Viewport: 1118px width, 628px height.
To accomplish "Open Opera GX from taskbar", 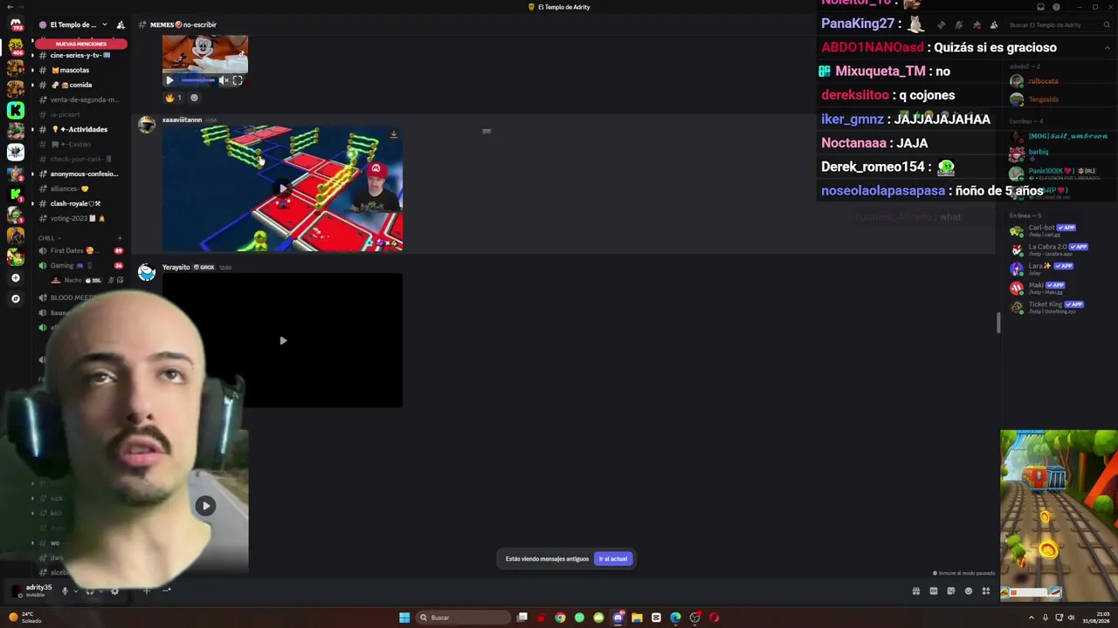I will coord(714,618).
